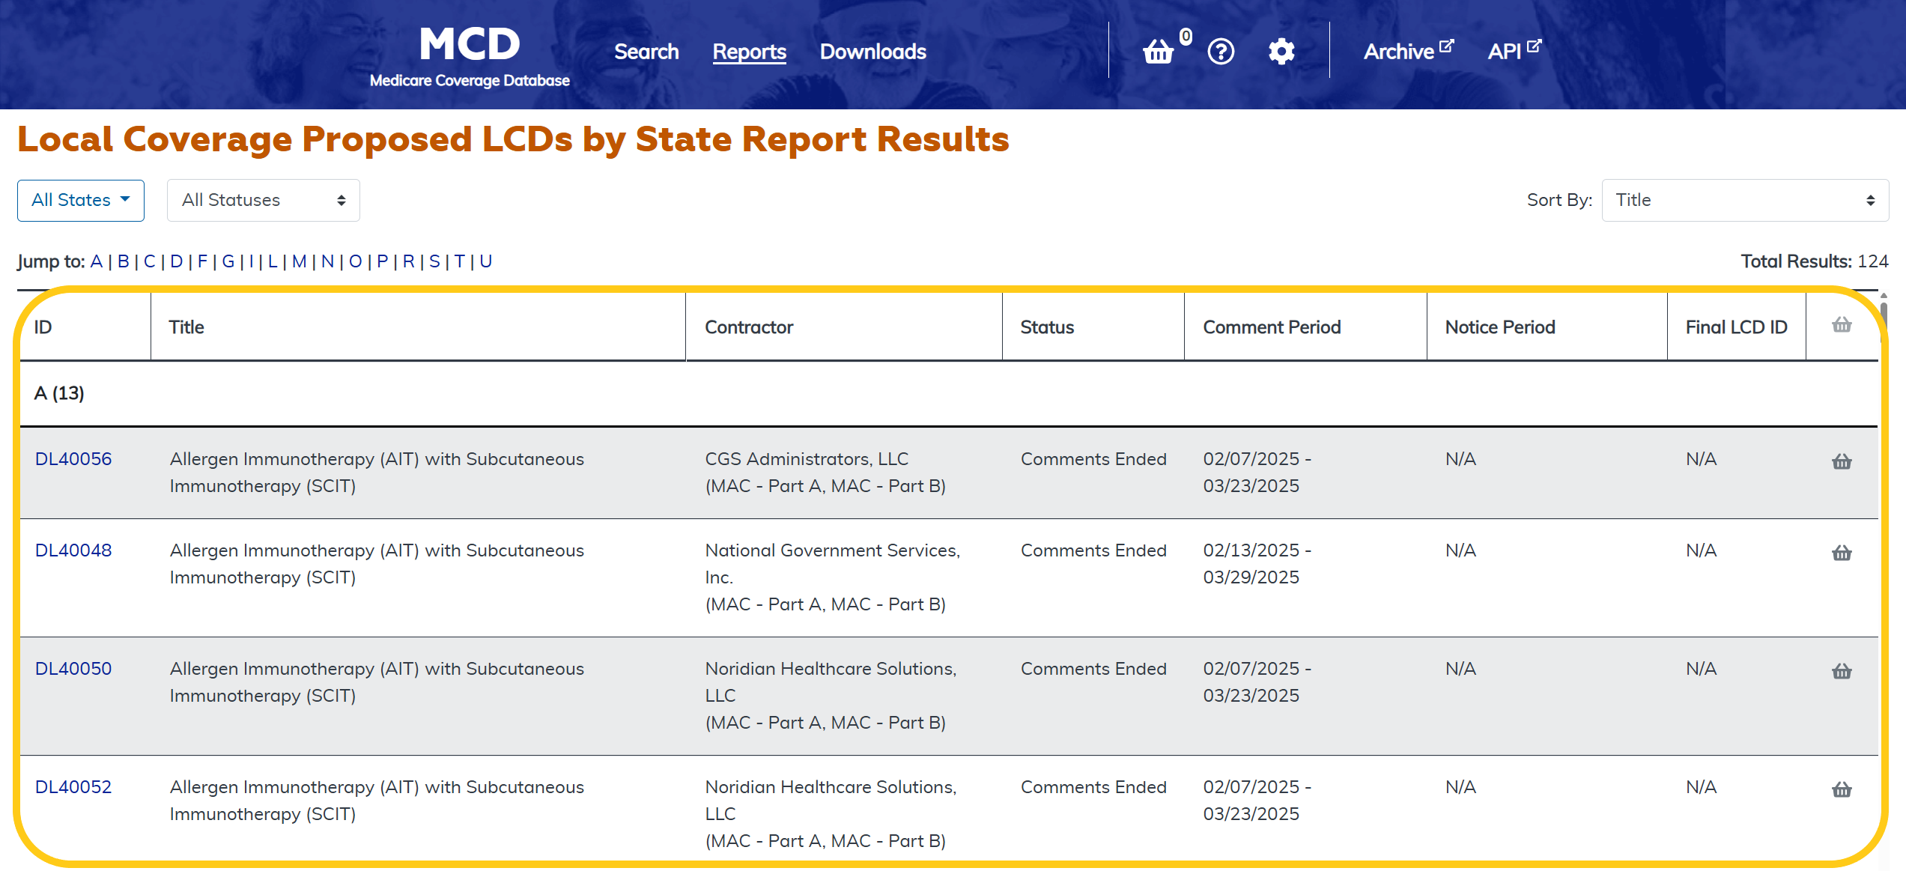Open the Reports menu item
The image size is (1906, 871).
click(749, 52)
